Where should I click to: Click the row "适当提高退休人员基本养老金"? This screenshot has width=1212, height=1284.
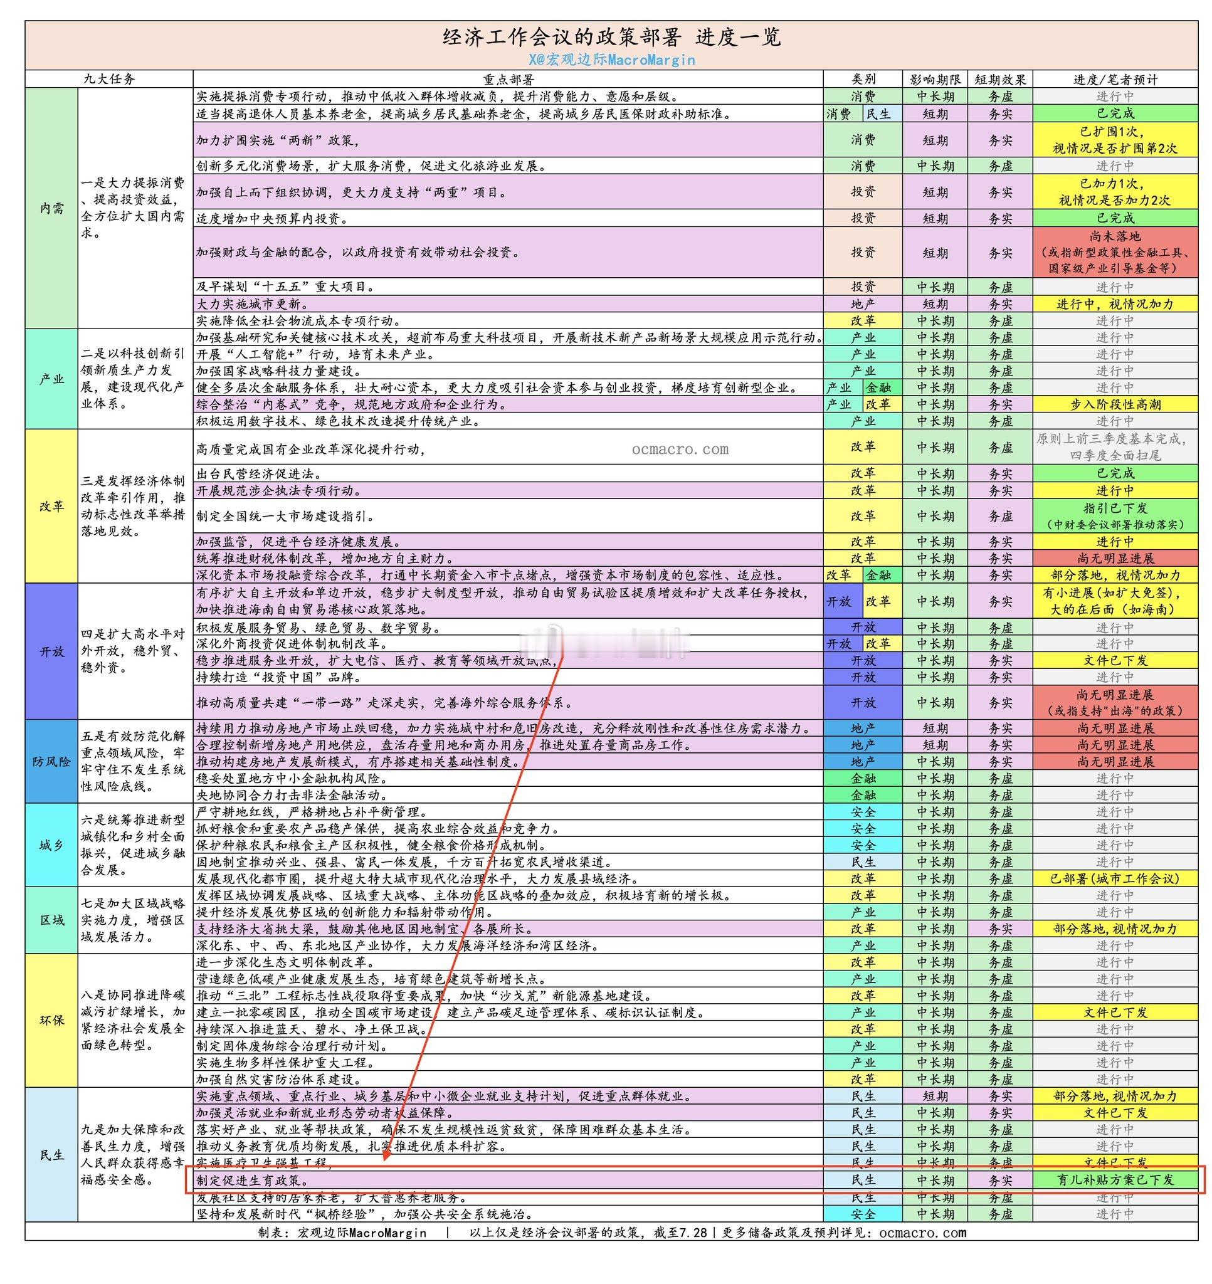(508, 113)
